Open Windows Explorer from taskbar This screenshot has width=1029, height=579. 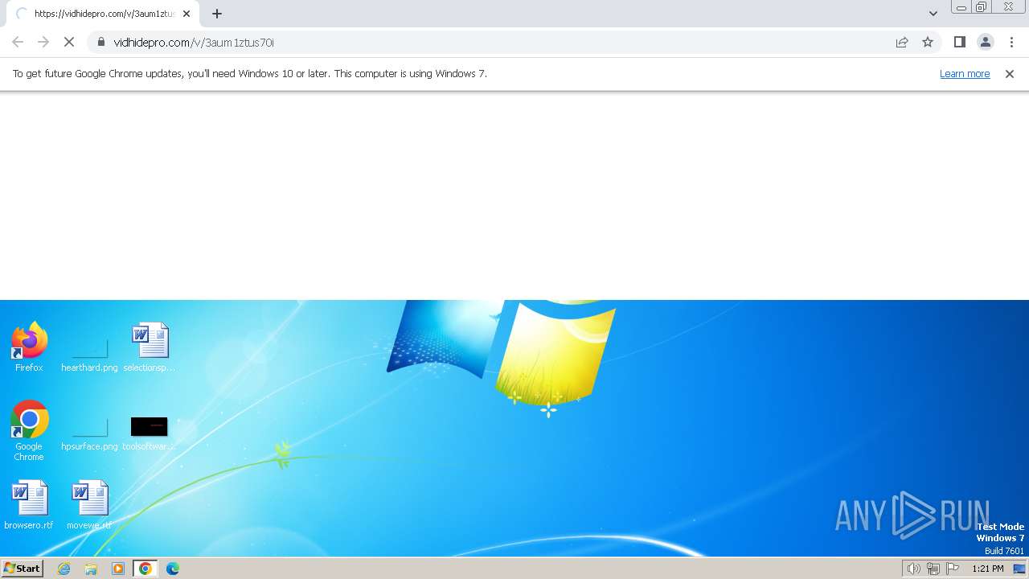point(91,569)
